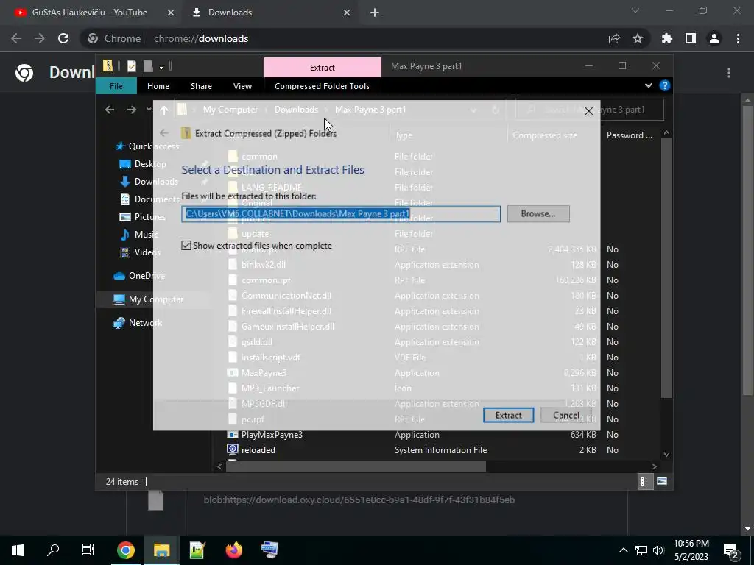Image resolution: width=754 pixels, height=565 pixels.
Task: Open volume control in system tray
Action: click(x=658, y=550)
